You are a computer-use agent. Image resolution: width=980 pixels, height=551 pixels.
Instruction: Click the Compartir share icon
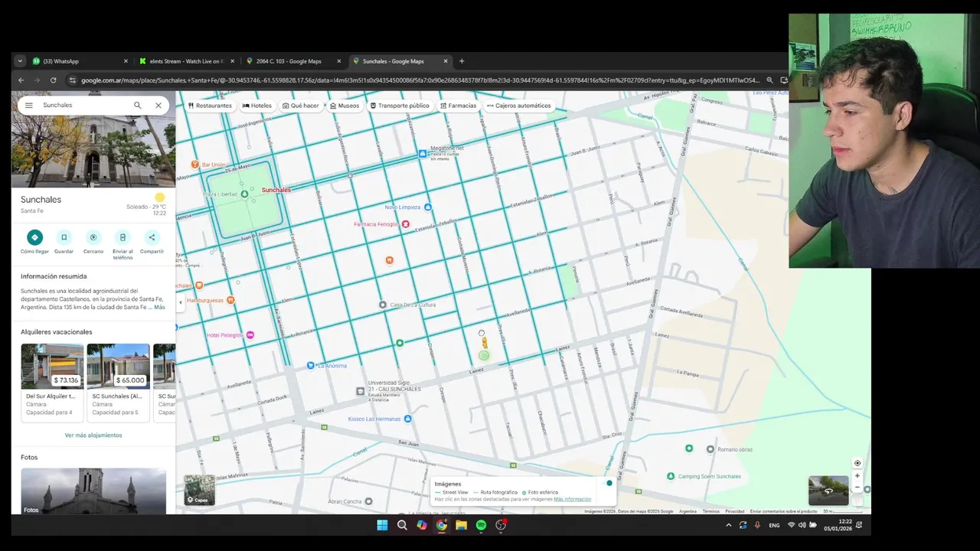152,237
